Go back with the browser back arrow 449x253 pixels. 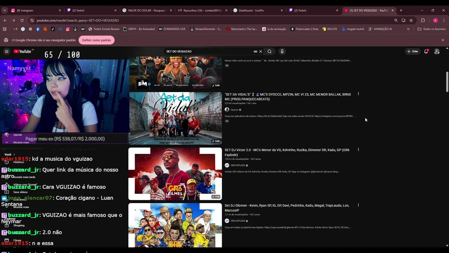point(5,20)
